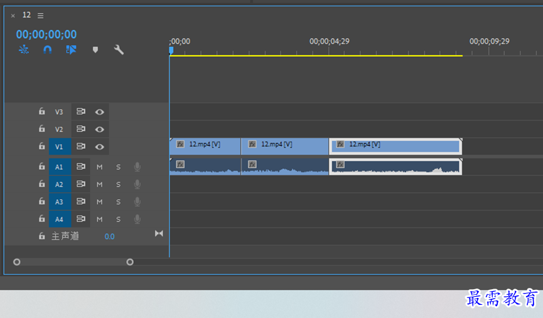Viewport: 543px width, 318px height.
Task: Enable voice-over record on A4
Action: point(137,219)
